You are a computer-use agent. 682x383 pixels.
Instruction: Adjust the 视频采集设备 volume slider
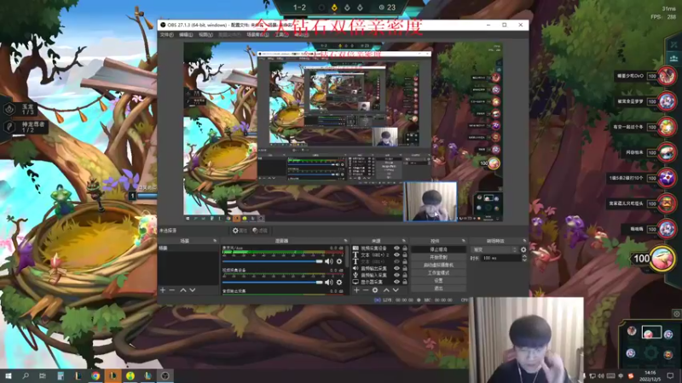[272, 283]
